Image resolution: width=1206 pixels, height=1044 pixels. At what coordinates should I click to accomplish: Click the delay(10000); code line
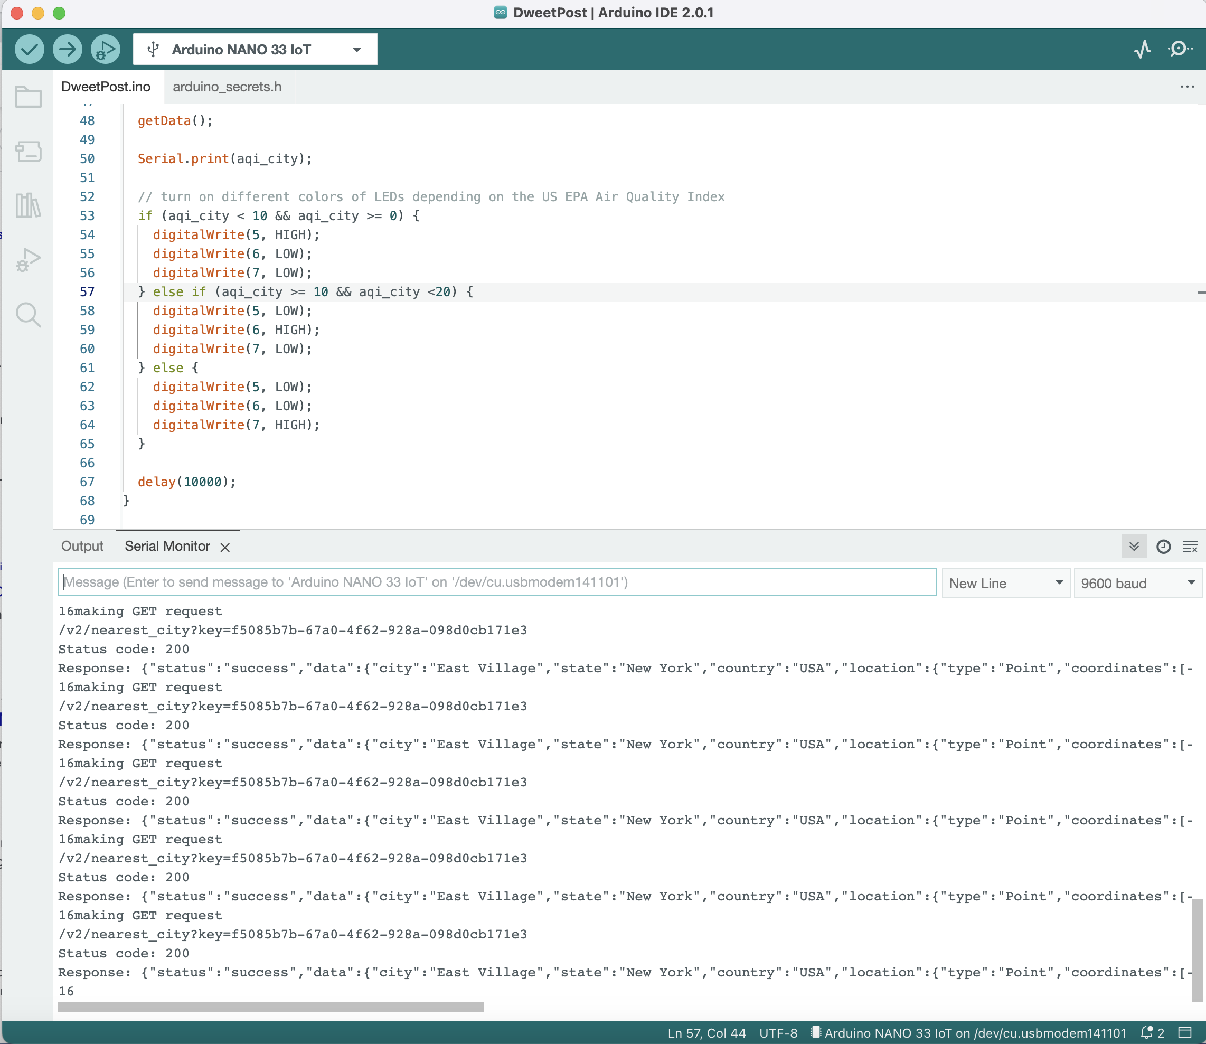point(186,482)
